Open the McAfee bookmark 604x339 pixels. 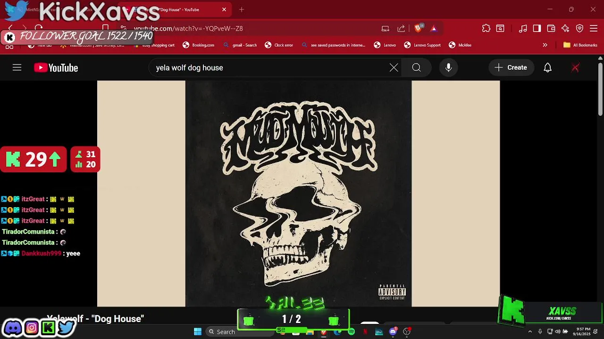[x=460, y=45]
